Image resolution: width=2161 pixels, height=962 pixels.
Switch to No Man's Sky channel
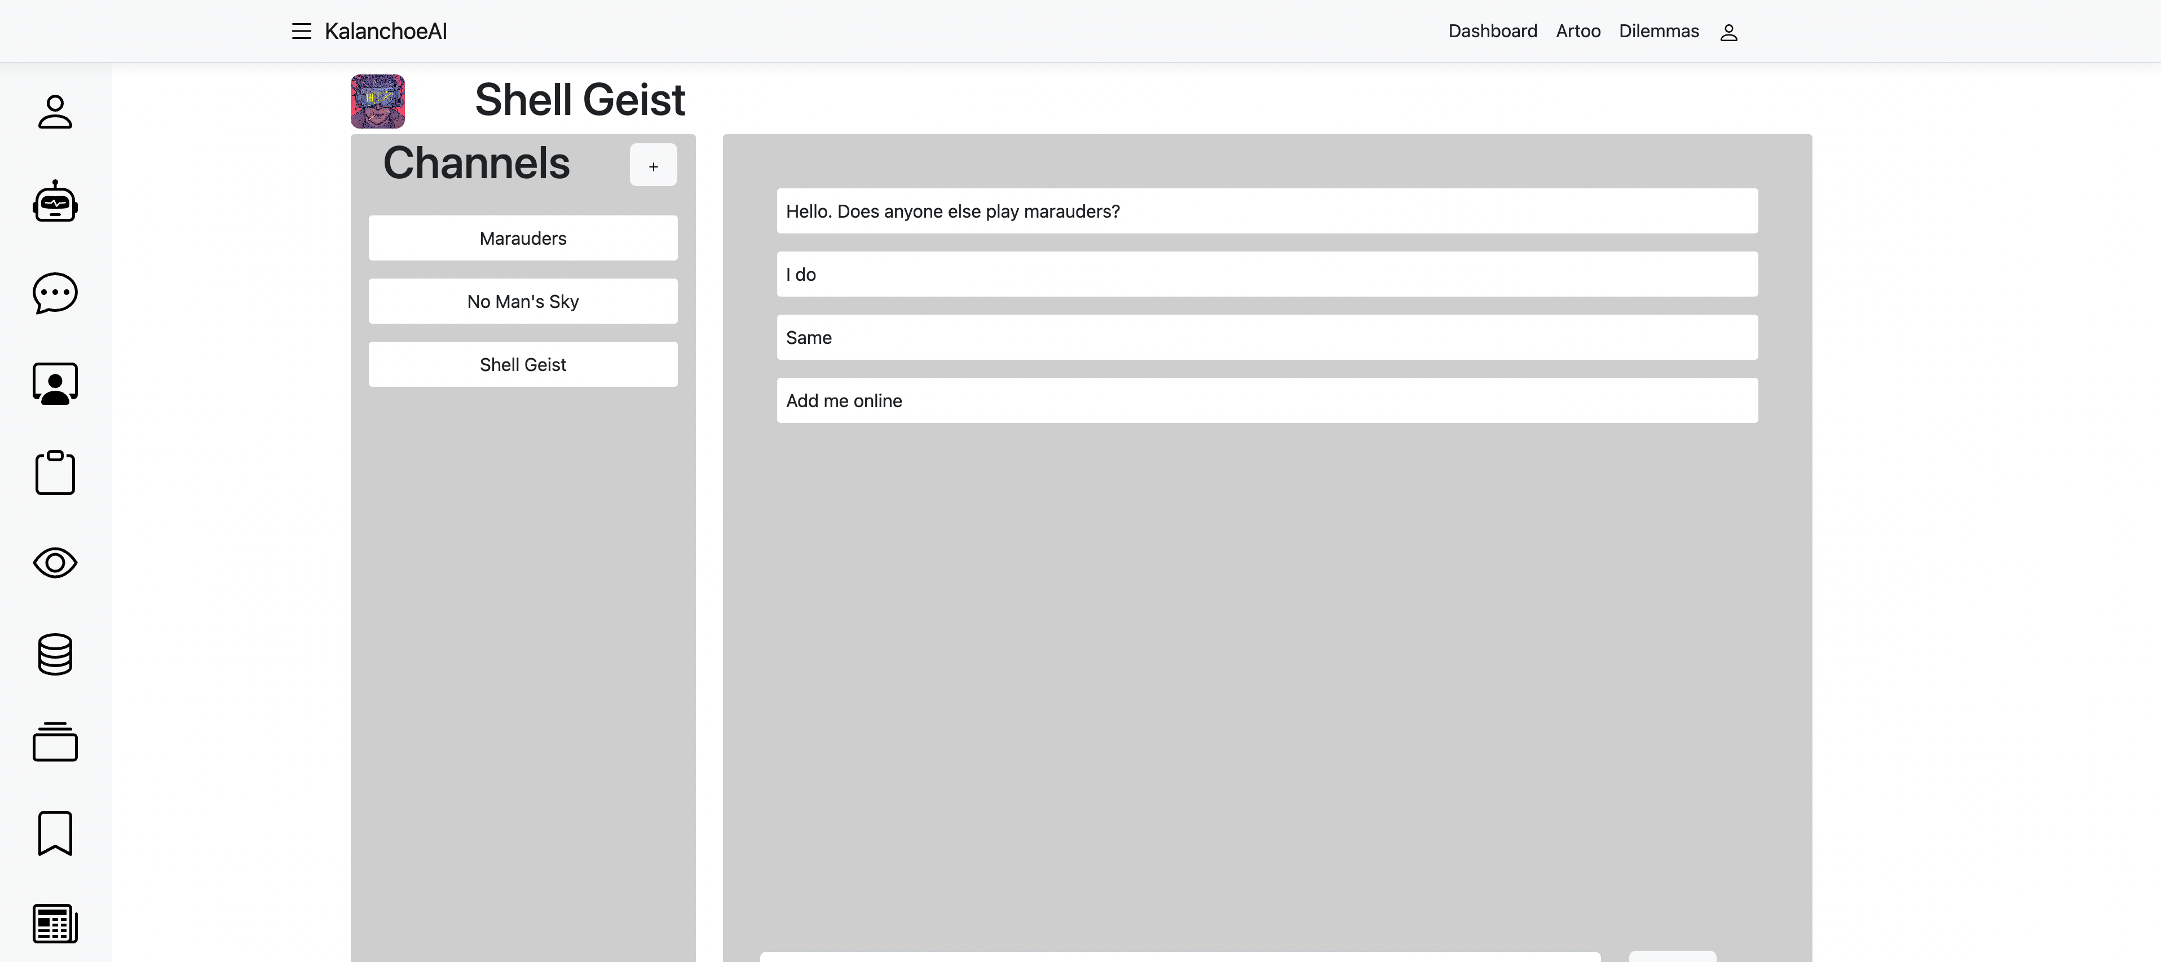pyautogui.click(x=523, y=301)
